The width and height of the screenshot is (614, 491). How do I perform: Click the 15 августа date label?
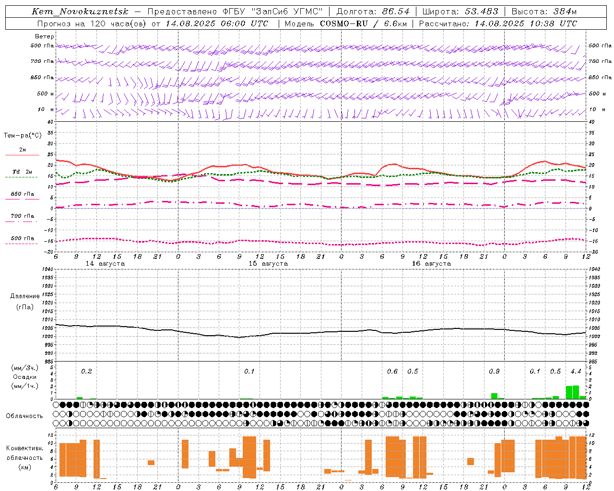268,264
